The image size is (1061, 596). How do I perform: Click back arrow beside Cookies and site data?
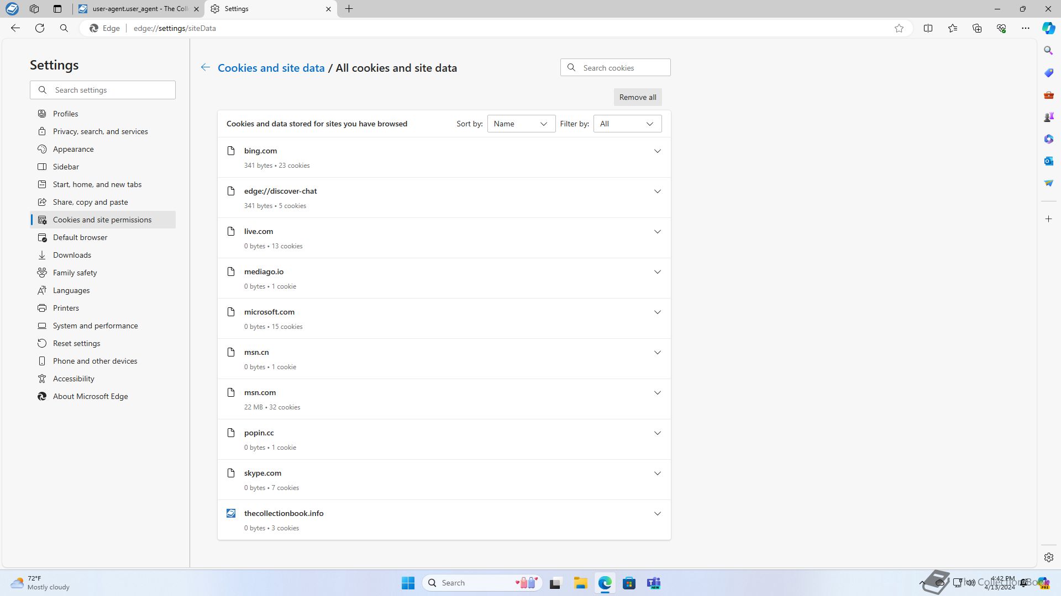[205, 67]
